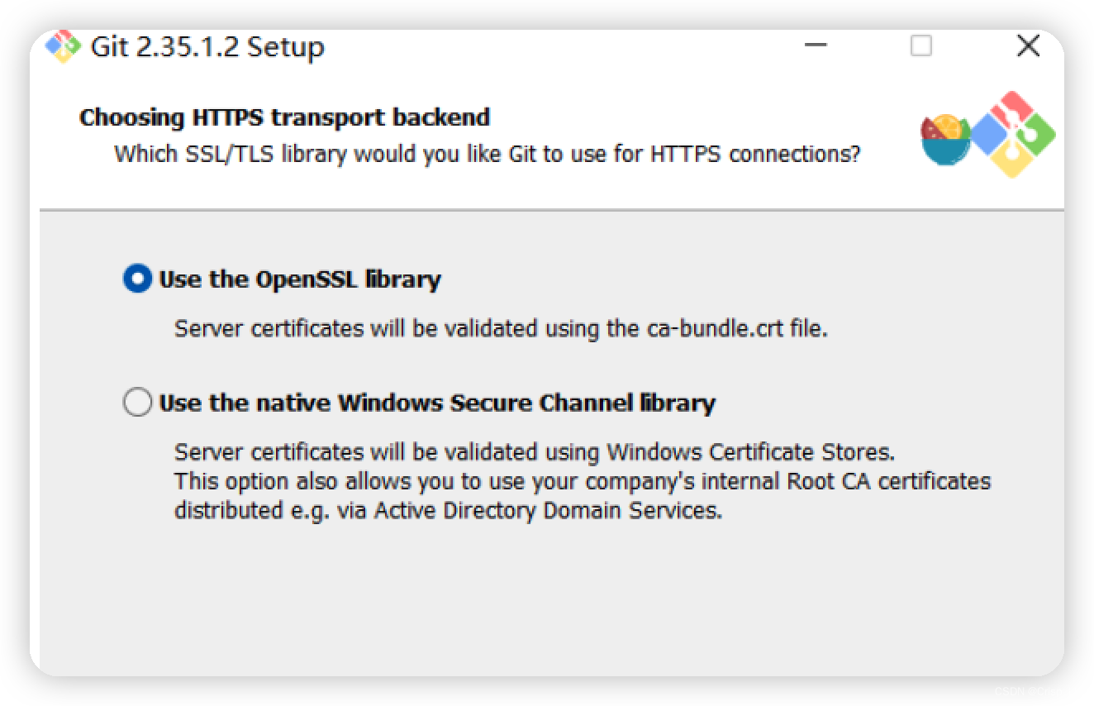Click the ca-bundle.crt description text
The image size is (1094, 706).
501,328
